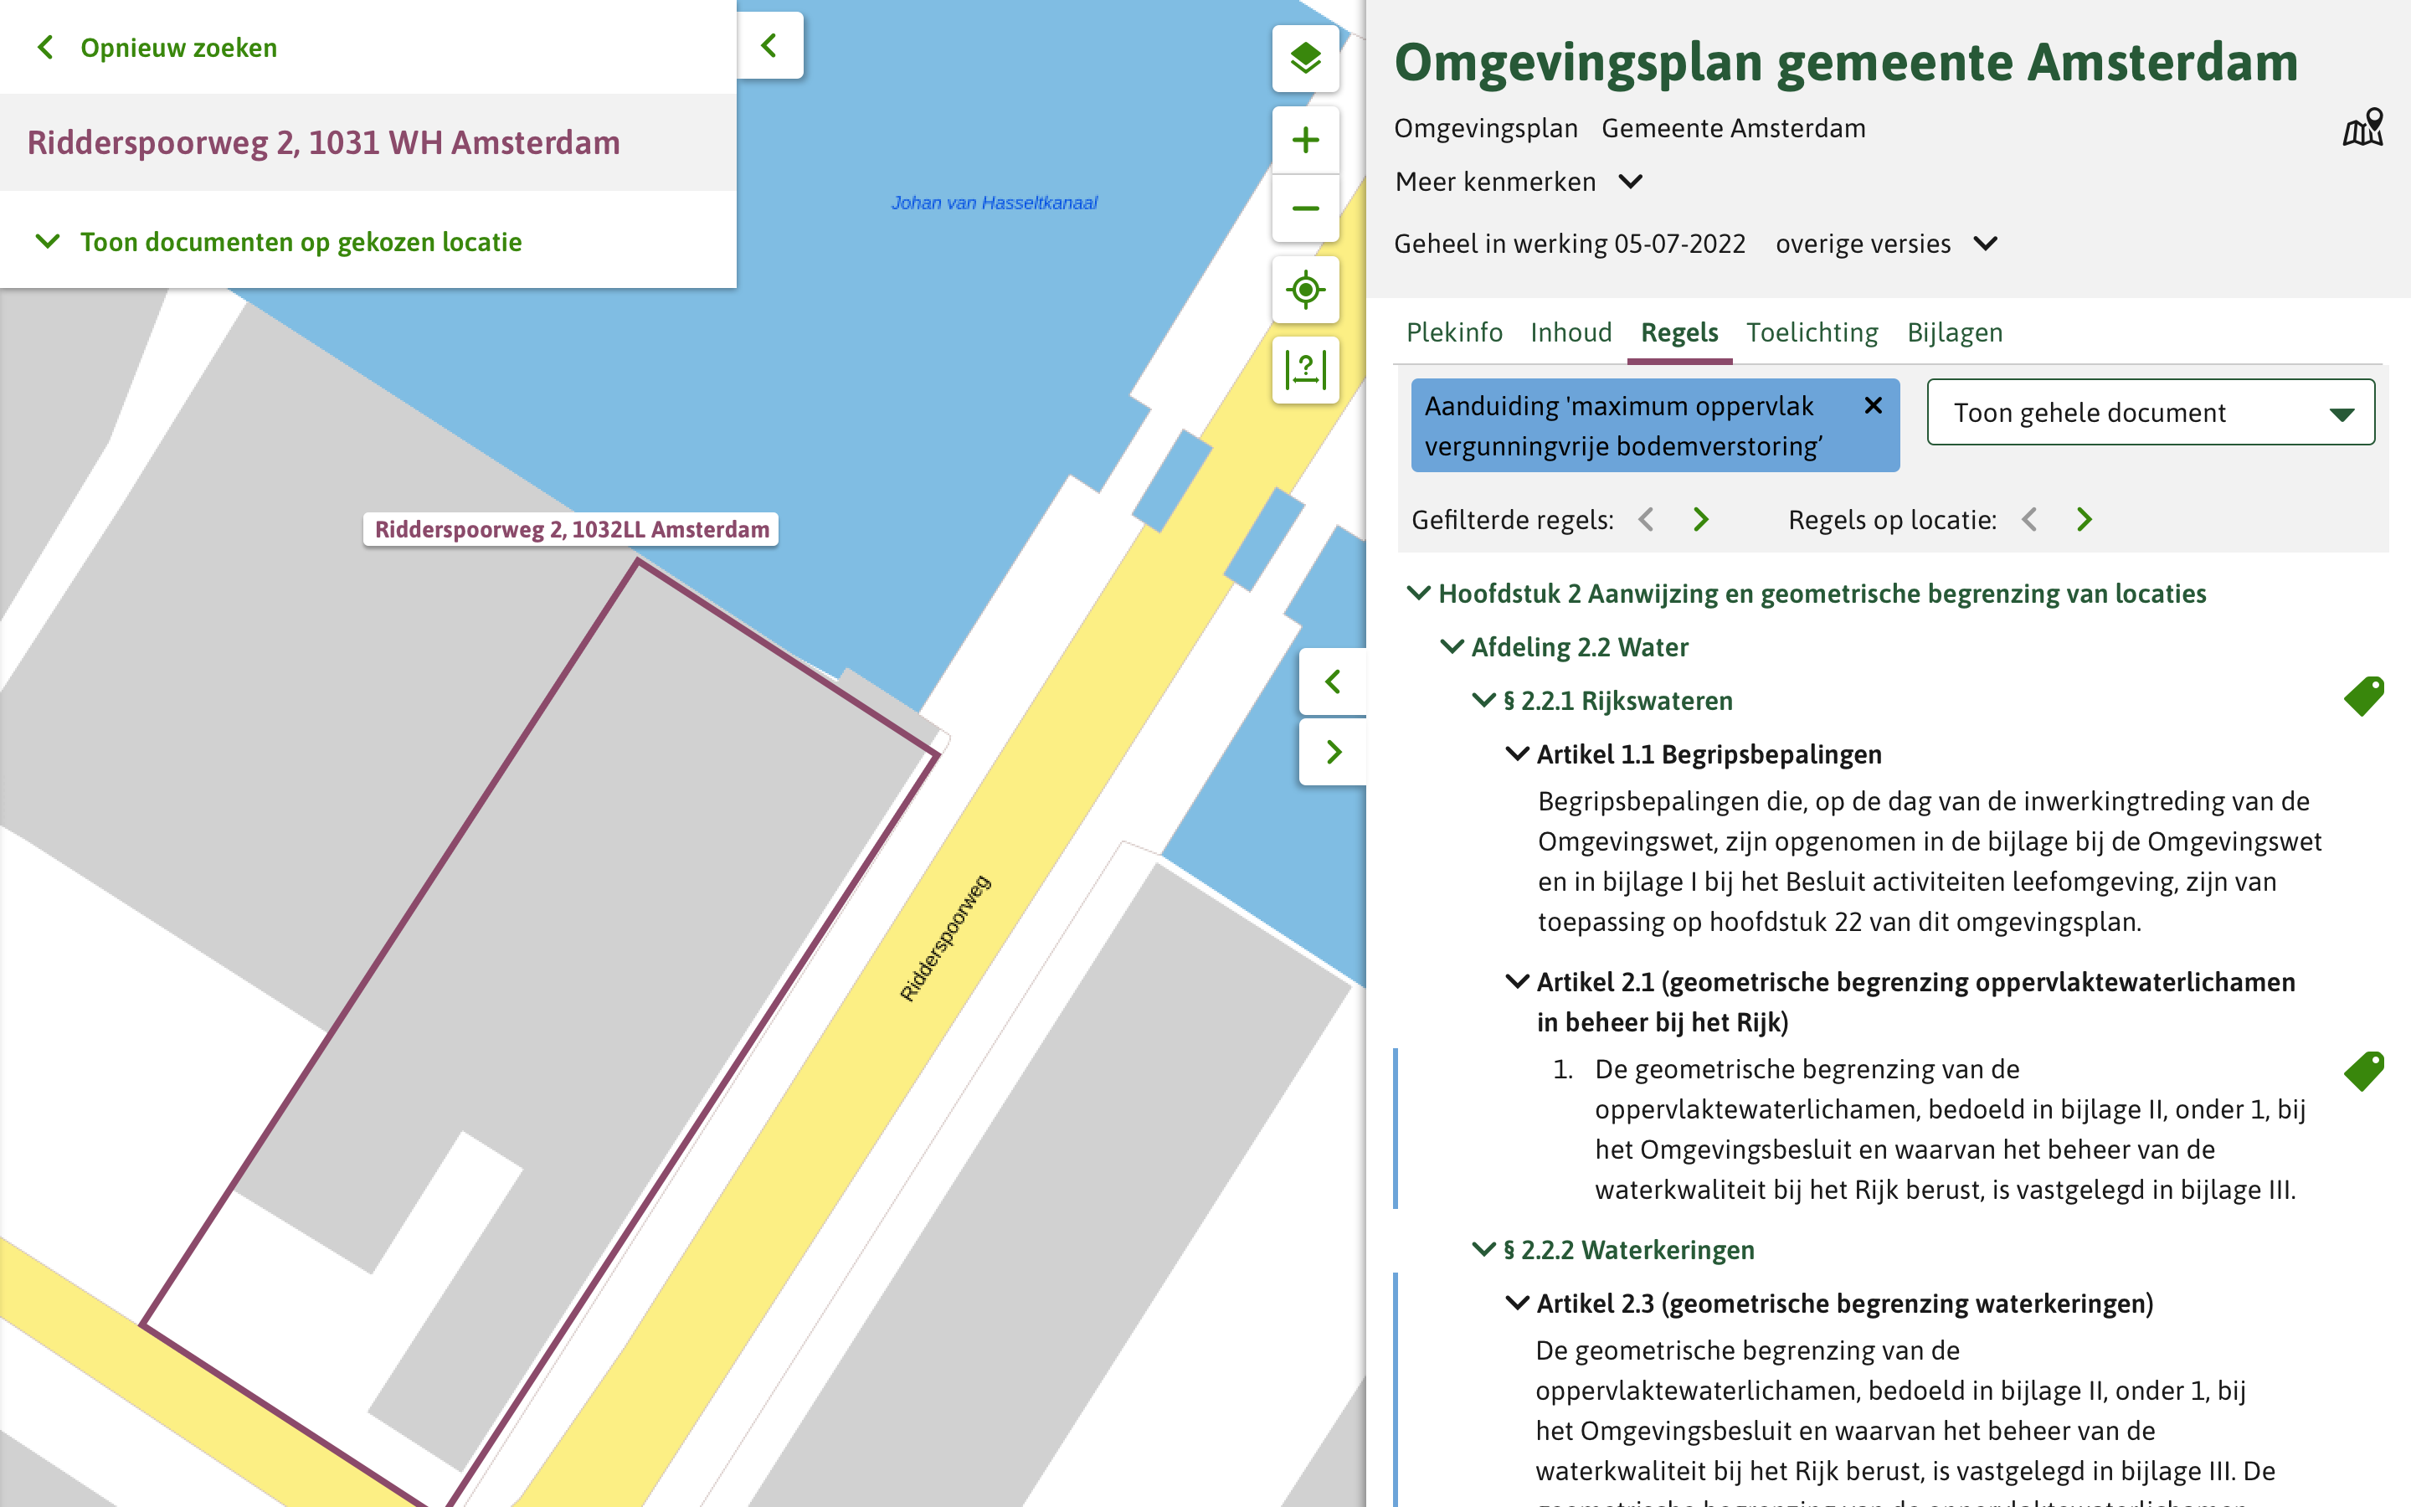The height and width of the screenshot is (1507, 2411).
Task: Go to next filtered rule
Action: tap(1700, 519)
